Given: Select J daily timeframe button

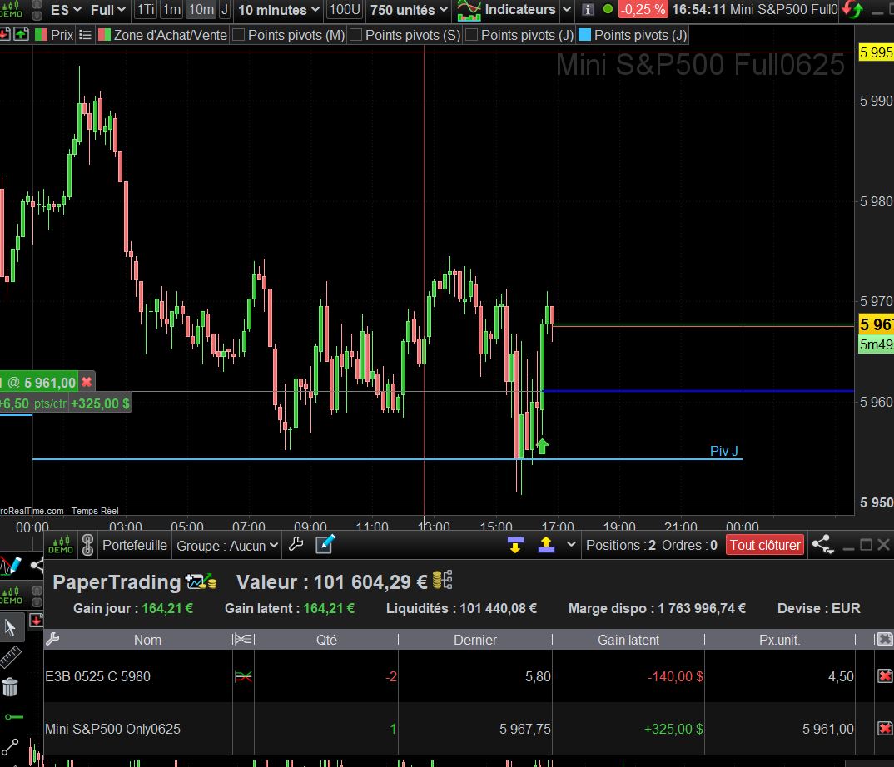Looking at the screenshot, I should (224, 10).
